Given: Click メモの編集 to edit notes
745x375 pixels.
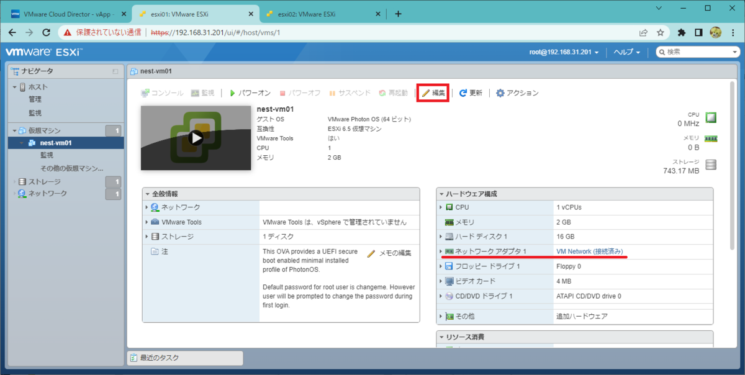Looking at the screenshot, I should [x=390, y=253].
